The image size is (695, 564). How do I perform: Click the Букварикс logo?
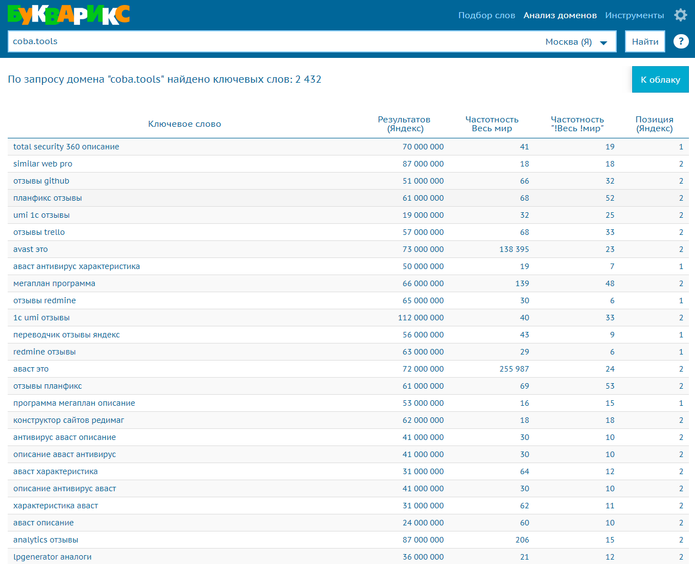point(69,15)
